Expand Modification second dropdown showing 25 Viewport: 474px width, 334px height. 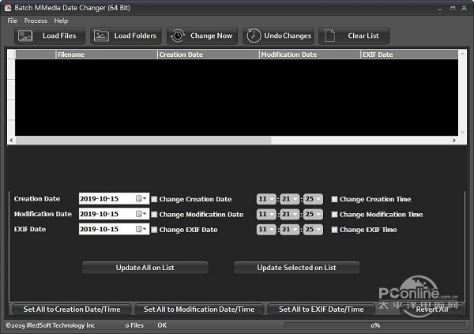(313, 214)
